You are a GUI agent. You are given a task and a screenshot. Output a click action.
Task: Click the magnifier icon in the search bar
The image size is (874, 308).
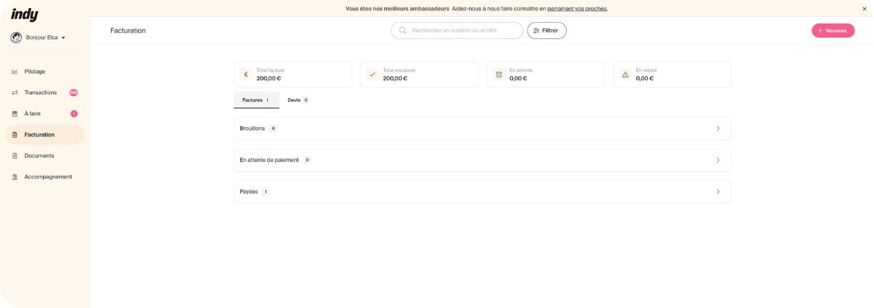(402, 30)
